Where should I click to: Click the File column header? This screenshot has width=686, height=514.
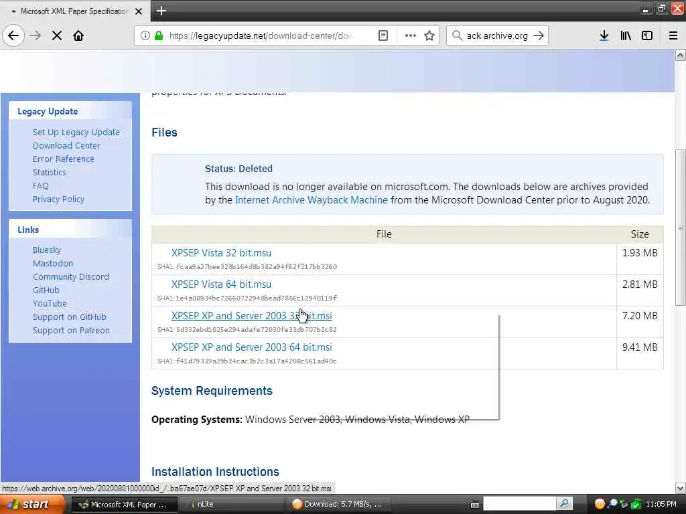[x=384, y=234]
